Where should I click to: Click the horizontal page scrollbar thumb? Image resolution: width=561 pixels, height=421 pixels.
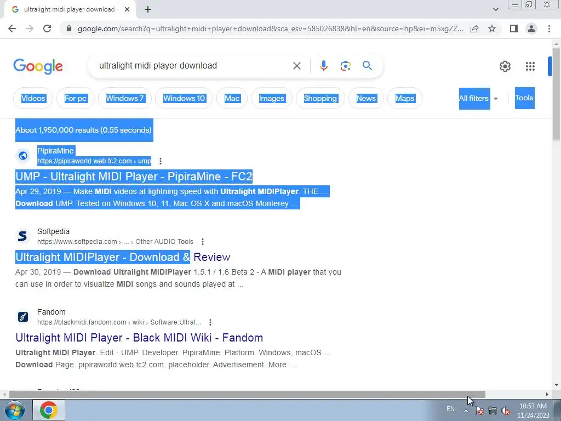(247, 394)
